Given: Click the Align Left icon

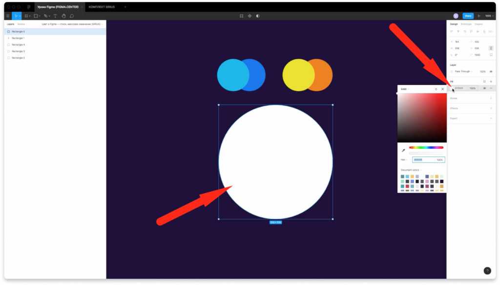Looking at the screenshot, I should coord(452,32).
